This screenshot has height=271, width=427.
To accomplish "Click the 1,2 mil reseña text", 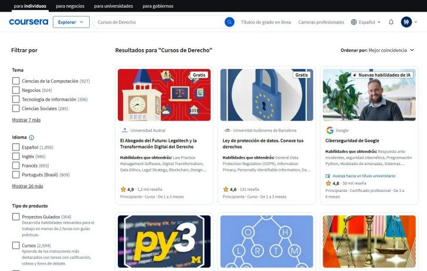I will click(150, 189).
